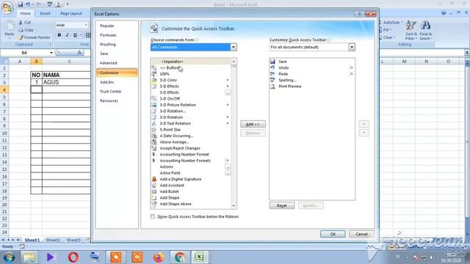The width and height of the screenshot is (470, 264).
Task: Click OK in Excel Options
Action: click(333, 234)
